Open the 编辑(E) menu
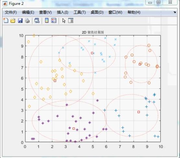 point(28,12)
